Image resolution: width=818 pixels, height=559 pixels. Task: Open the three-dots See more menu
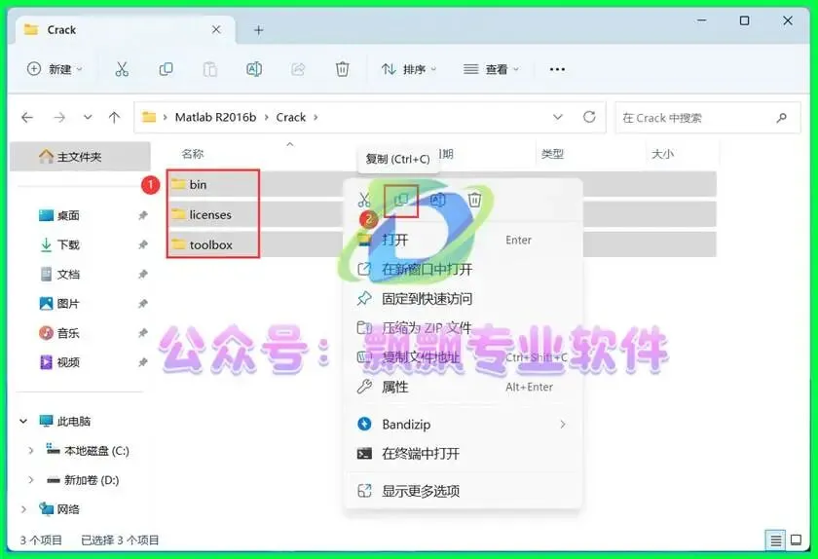pyautogui.click(x=557, y=69)
